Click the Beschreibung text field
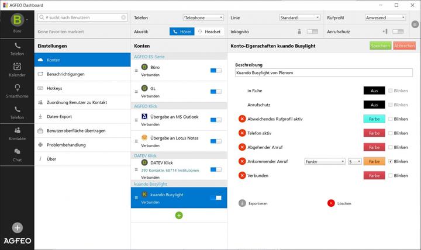 coord(324,72)
